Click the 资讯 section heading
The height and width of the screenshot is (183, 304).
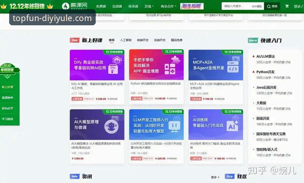tap(87, 176)
